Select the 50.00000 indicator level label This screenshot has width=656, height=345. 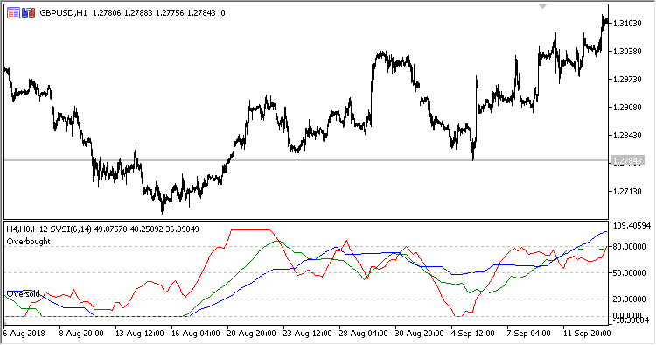[x=629, y=273]
